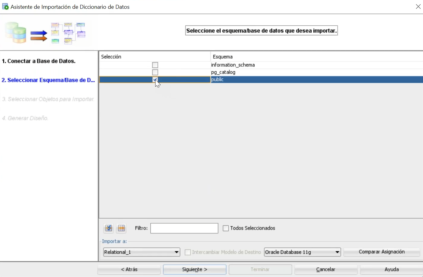The width and height of the screenshot is (423, 277).
Task: Check the pg_catalog selection checkbox
Action: pos(155,72)
